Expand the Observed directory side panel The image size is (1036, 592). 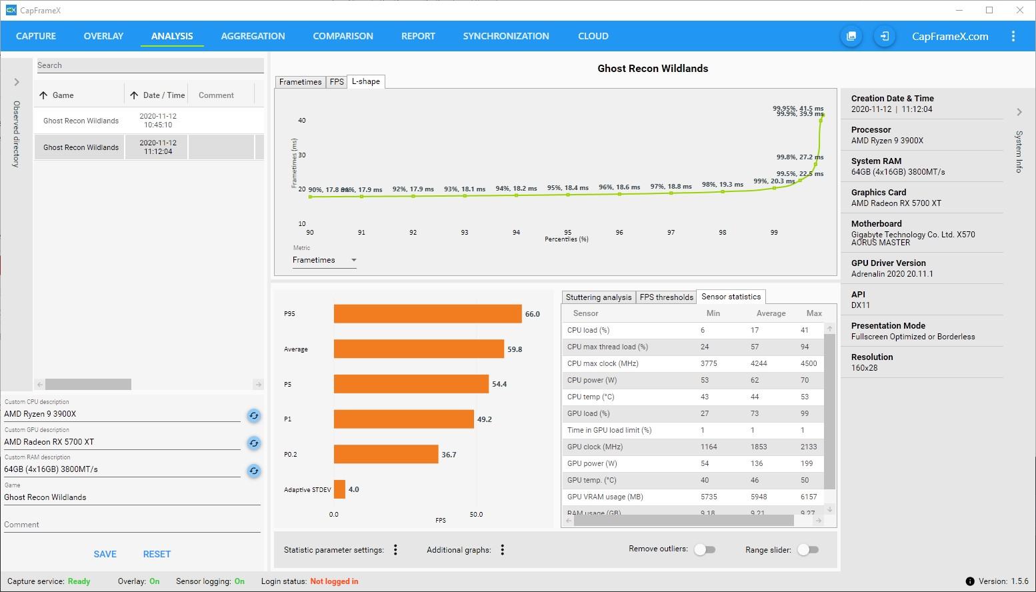point(17,82)
